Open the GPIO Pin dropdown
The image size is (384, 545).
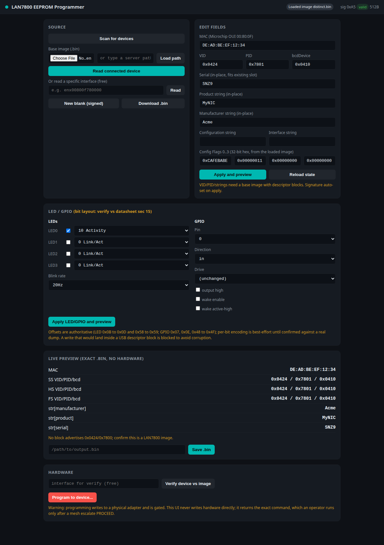pos(265,239)
